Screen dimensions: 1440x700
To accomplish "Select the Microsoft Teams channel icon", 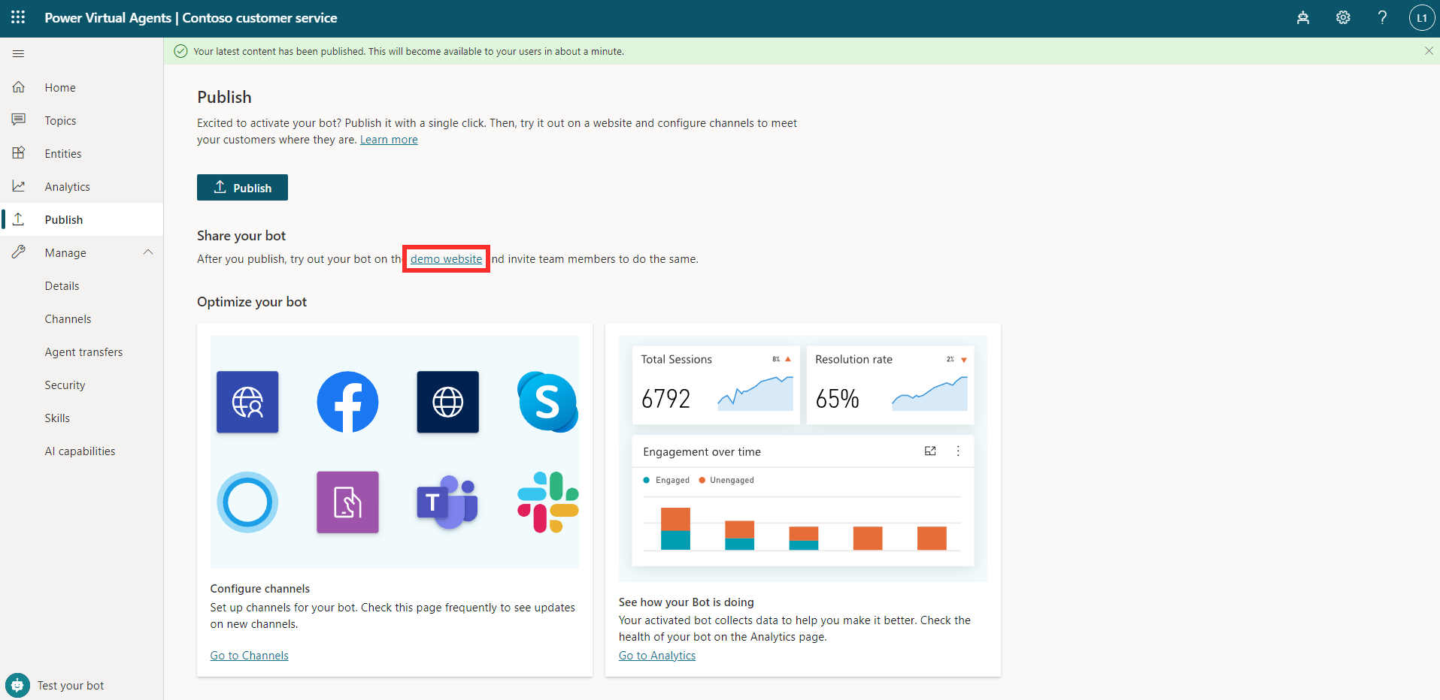I will click(447, 502).
